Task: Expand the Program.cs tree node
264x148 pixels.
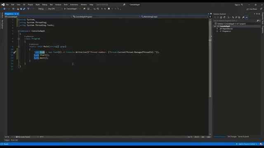Action: pos(217,31)
